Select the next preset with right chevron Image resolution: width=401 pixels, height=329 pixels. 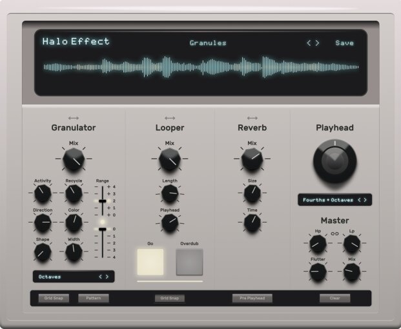coord(317,43)
